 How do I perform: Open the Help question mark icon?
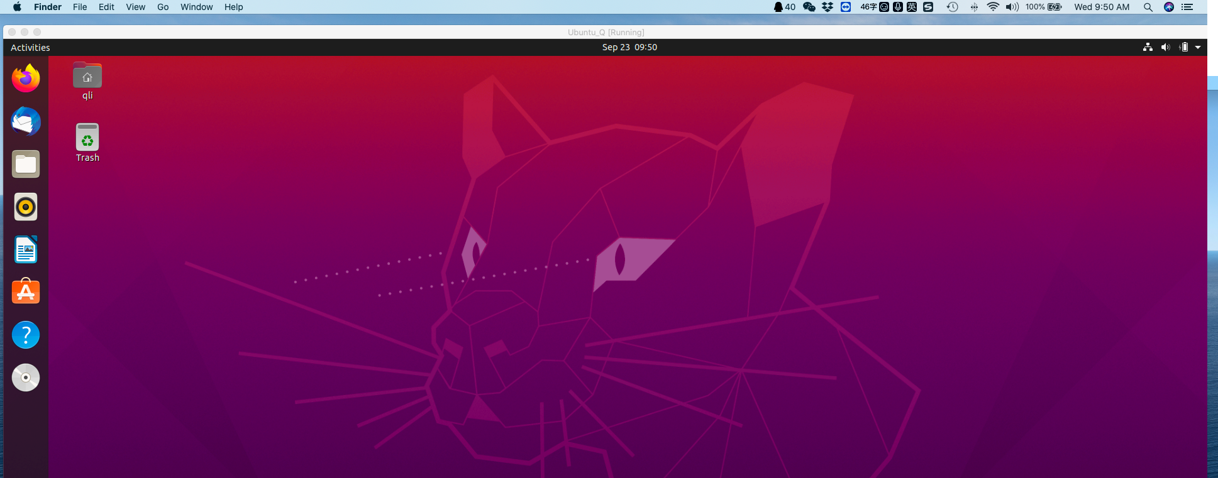(26, 335)
